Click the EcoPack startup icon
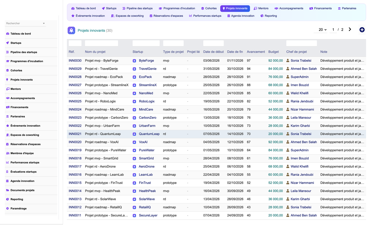370x229 pixels. pos(134,77)
